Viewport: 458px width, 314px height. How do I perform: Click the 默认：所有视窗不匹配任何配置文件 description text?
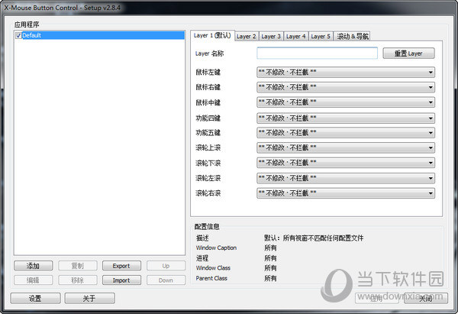click(x=314, y=238)
